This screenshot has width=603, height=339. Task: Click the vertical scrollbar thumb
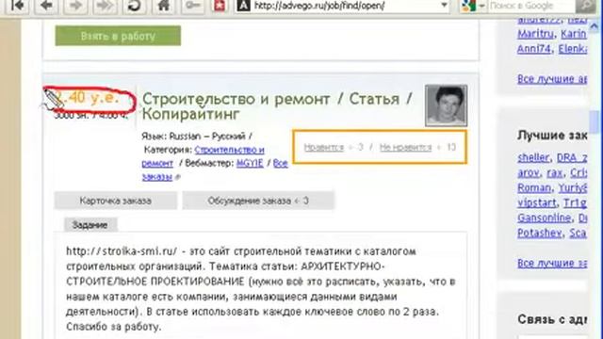(595, 121)
